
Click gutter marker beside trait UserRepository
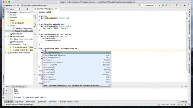point(35,34)
